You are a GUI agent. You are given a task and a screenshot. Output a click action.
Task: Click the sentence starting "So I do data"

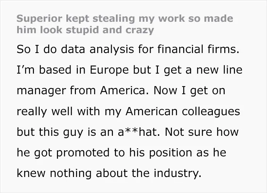click(x=128, y=49)
